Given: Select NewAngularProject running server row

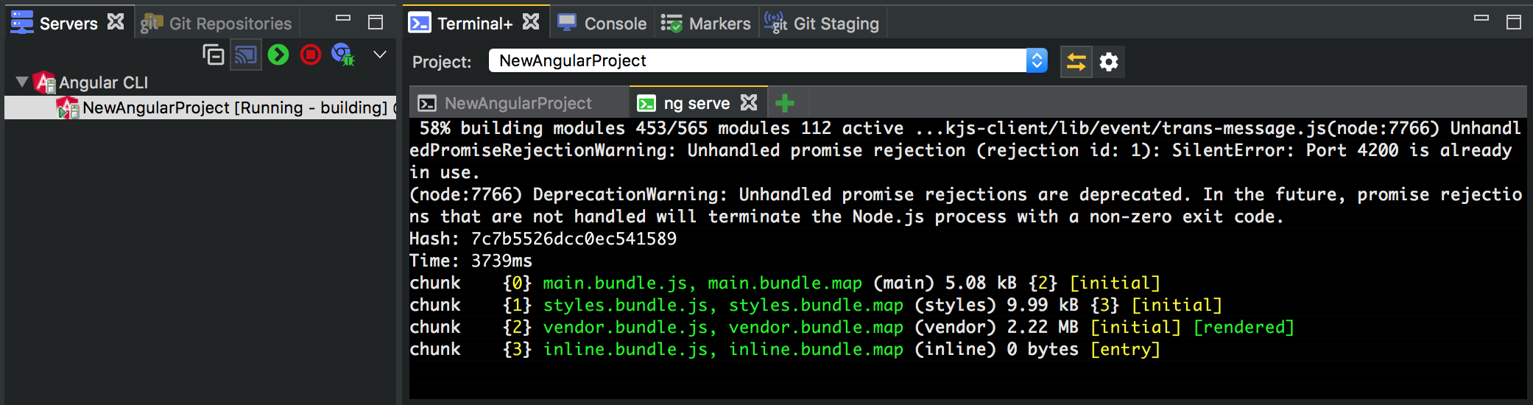Looking at the screenshot, I should coord(200,108).
